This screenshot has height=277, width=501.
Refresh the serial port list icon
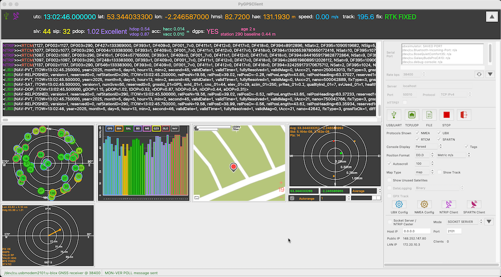479,74
